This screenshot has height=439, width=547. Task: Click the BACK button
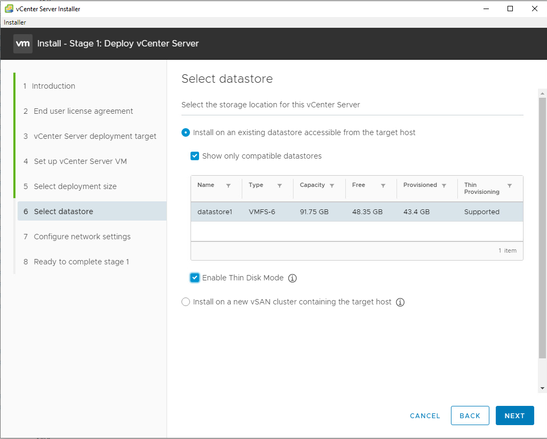pyautogui.click(x=470, y=416)
